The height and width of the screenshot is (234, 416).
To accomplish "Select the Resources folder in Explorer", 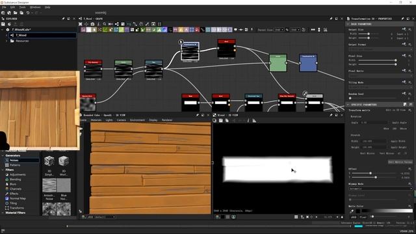I will tap(22, 41).
